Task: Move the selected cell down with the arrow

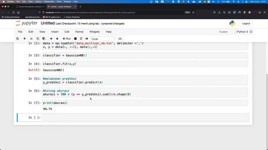Action: tap(57, 39)
